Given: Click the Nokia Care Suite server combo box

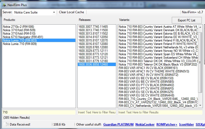Looking at the screenshot, I should pyautogui.click(x=34, y=12).
